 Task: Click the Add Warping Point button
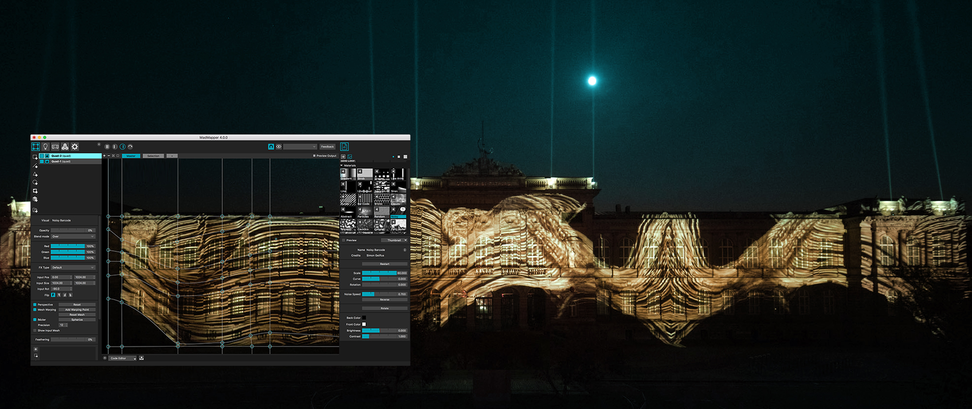77,310
